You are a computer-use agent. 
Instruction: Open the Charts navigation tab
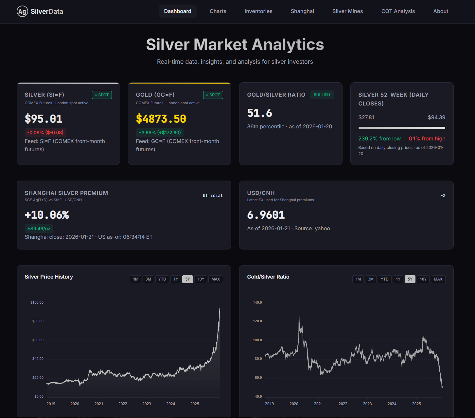pos(218,11)
